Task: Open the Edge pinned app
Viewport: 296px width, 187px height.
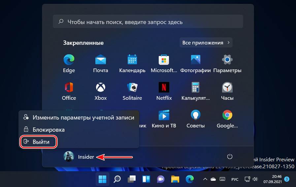Action: pos(69,64)
